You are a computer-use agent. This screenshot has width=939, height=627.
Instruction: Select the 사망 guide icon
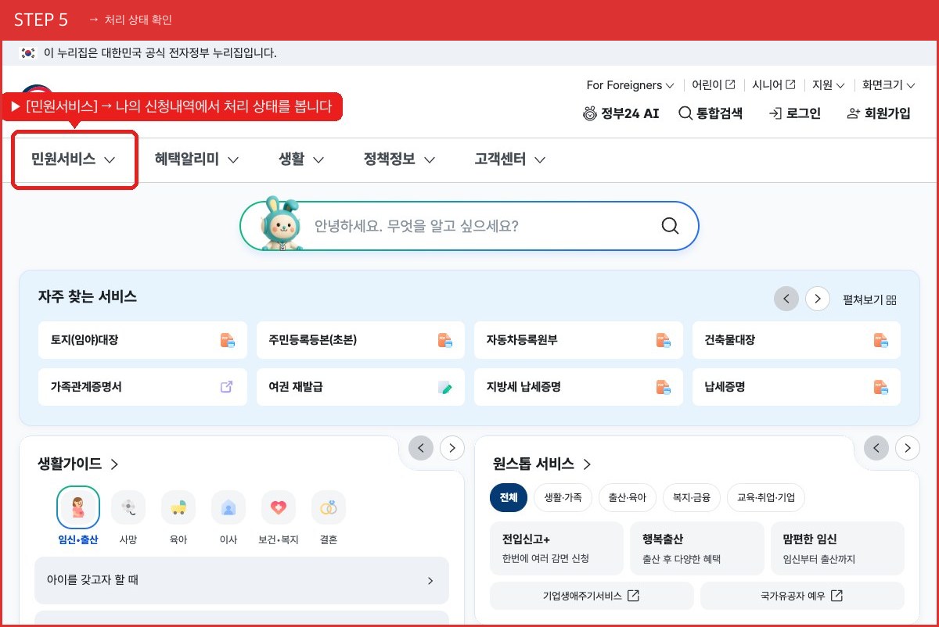tap(128, 516)
